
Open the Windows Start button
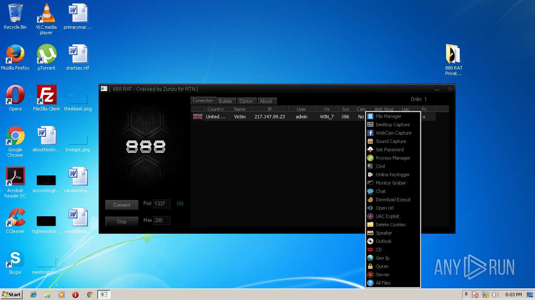click(11, 294)
